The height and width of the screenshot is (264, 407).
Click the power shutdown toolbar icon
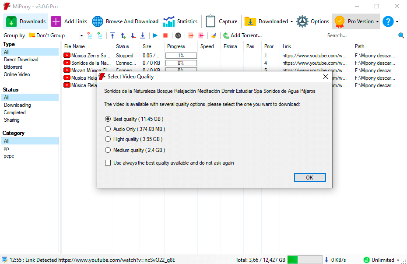[x=178, y=35]
